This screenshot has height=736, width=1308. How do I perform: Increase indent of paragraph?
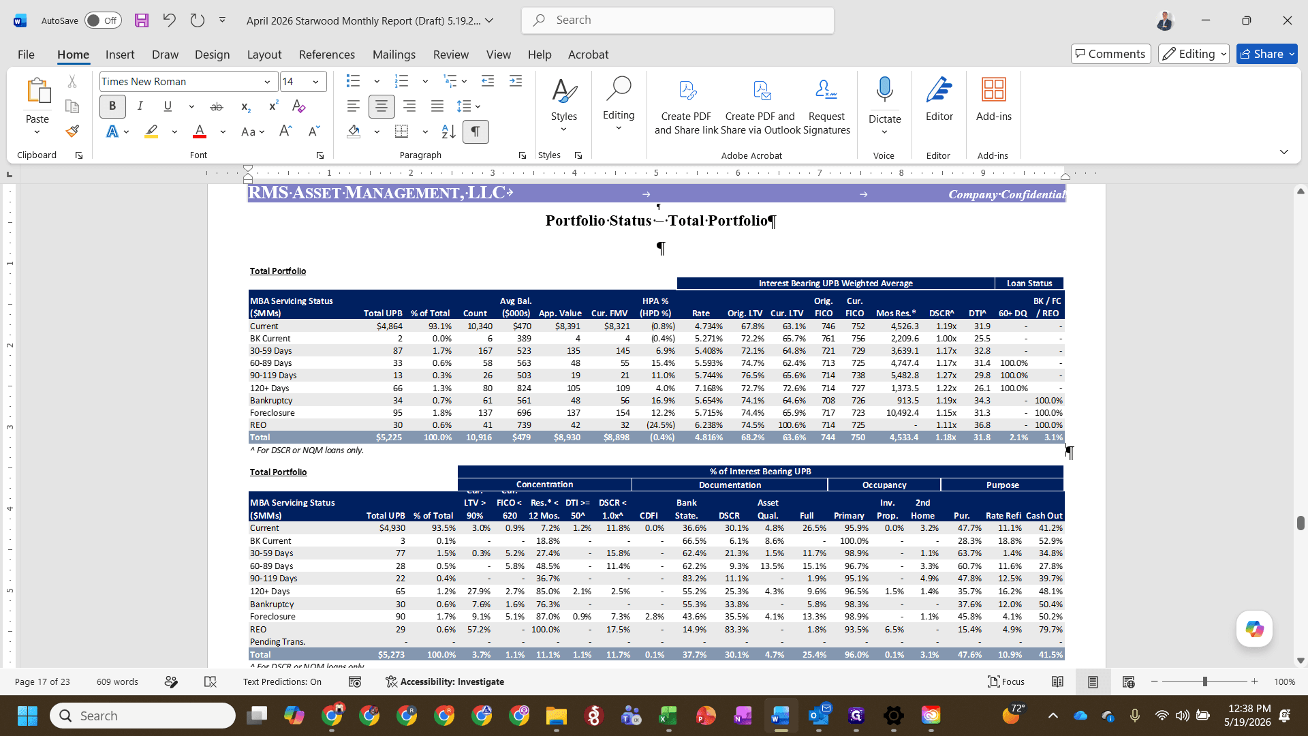point(516,81)
